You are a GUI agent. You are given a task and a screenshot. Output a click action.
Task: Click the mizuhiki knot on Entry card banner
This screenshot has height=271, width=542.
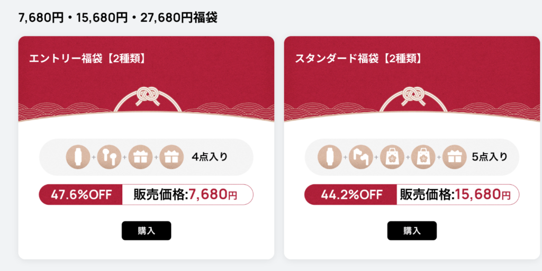pyautogui.click(x=148, y=96)
